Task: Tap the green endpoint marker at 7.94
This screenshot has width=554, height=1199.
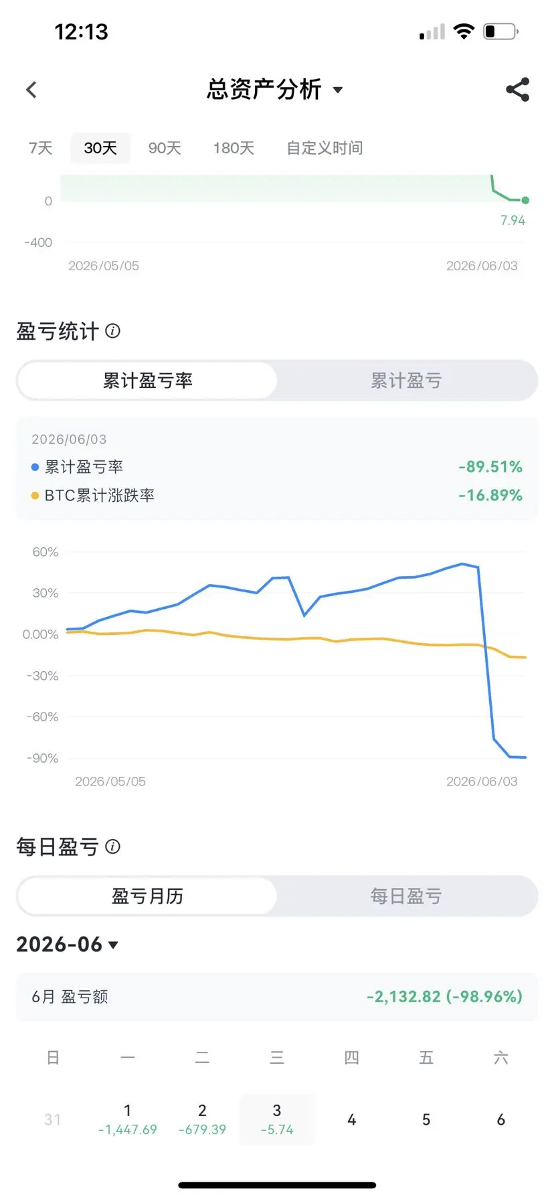Action: tap(525, 200)
